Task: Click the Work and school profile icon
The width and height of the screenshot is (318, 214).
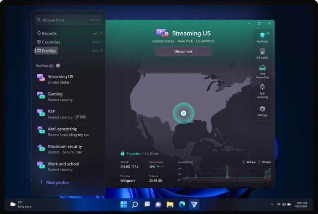Action: tap(41, 165)
